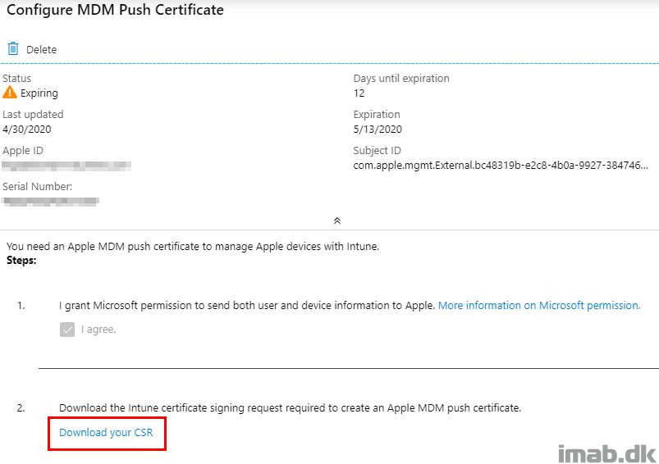Click the Expiring status text
659x464 pixels.
[39, 93]
